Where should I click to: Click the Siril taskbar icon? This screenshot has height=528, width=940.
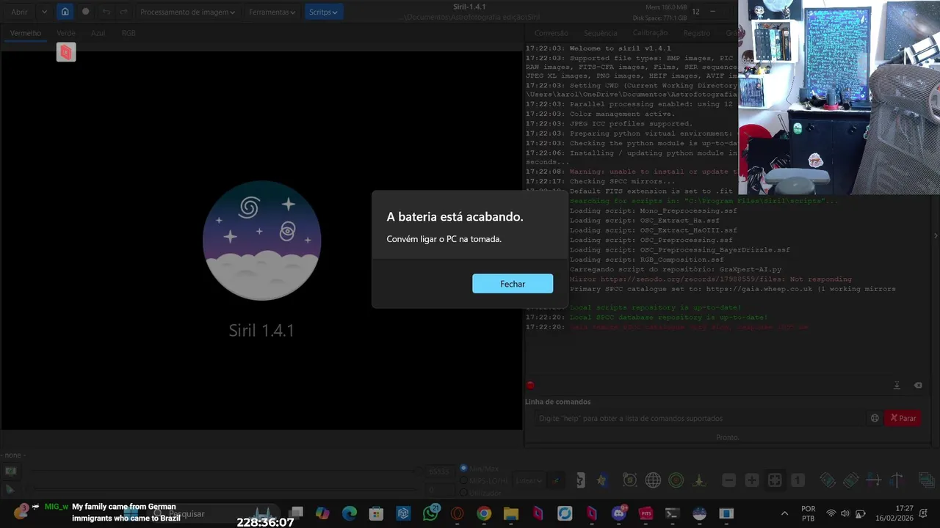pos(700,513)
